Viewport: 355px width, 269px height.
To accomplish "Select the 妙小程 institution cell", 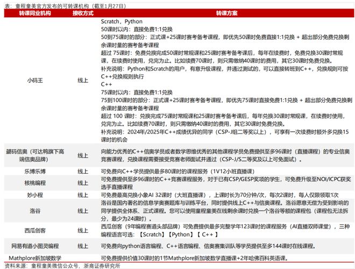I will [x=35, y=195].
